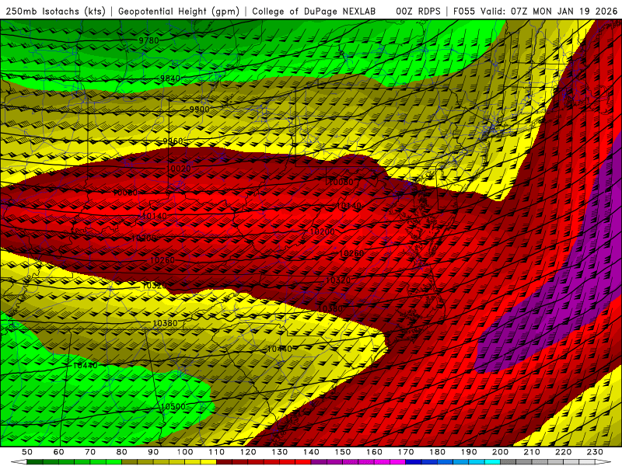
Task: Click legend value 140 on the isotach scale
Action: tap(311, 452)
